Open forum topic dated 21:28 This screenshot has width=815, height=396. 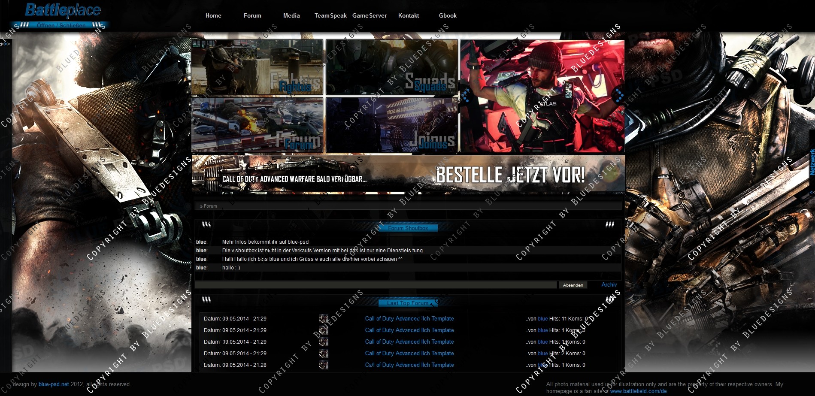(409, 365)
